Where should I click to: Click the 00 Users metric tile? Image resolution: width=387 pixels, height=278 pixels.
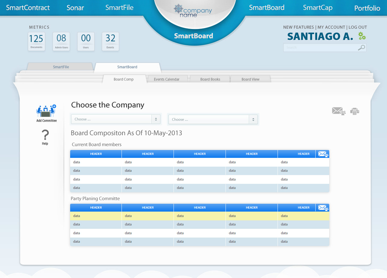86,41
